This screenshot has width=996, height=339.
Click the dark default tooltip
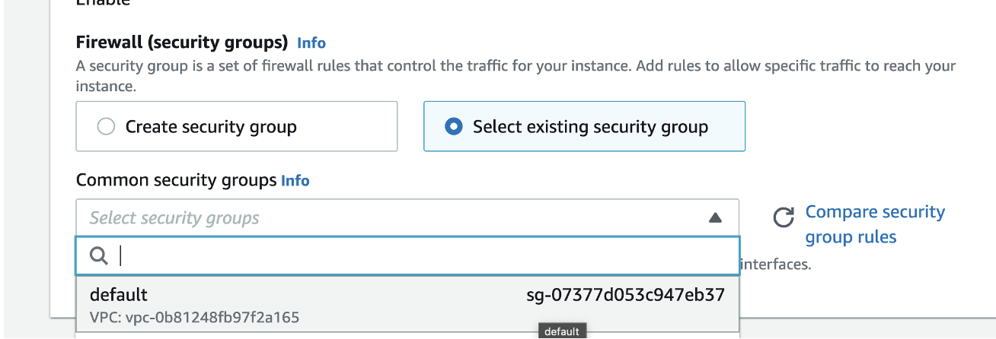(562, 331)
